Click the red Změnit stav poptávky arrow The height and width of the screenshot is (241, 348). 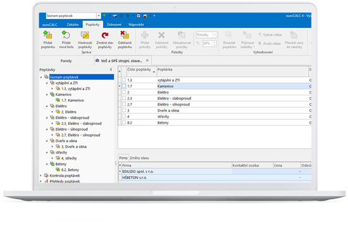click(105, 35)
